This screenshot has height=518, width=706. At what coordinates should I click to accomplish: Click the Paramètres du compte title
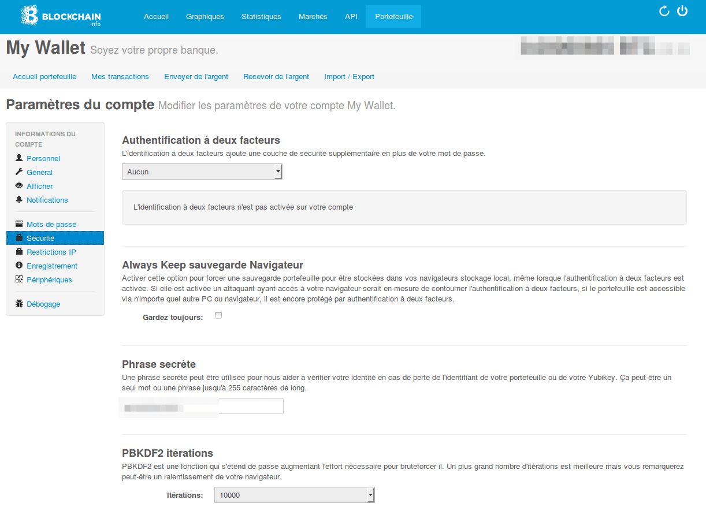pyautogui.click(x=80, y=105)
